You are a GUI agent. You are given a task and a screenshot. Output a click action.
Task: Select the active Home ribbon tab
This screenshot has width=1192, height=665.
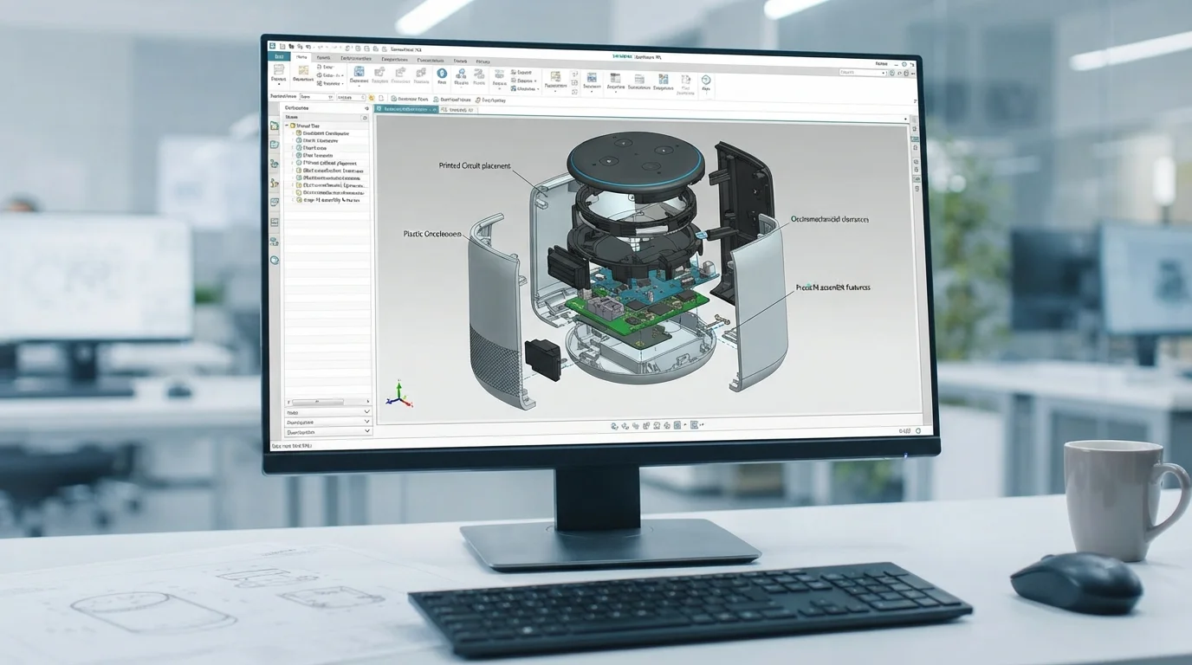301,57
